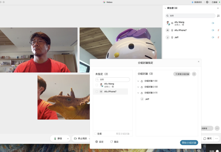Click the lock icon of 分組討論 1
Image resolution: width=221 pixels, height=152 pixels.
pos(142,81)
